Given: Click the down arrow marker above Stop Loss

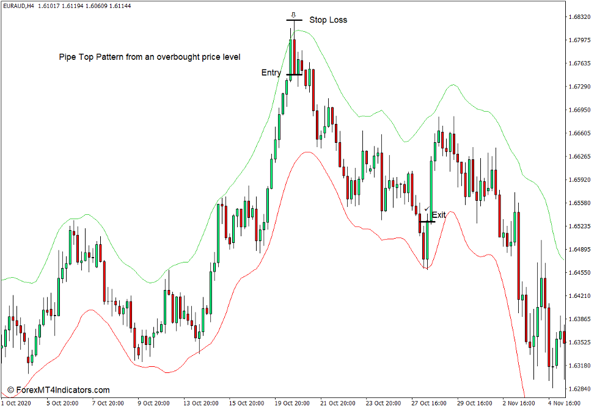Looking at the screenshot, I should coord(293,15).
